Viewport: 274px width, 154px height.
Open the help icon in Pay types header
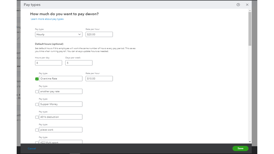[x=238, y=5]
